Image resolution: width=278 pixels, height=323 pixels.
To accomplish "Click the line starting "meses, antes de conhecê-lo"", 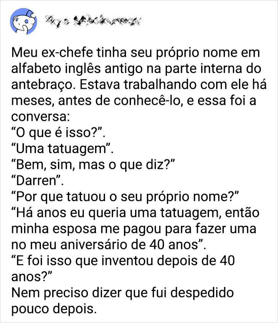I will (x=134, y=101).
